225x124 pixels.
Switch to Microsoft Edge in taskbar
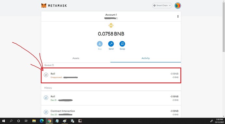click(x=42, y=121)
